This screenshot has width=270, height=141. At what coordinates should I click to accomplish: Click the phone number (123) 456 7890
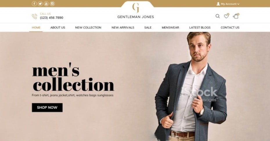51,18
